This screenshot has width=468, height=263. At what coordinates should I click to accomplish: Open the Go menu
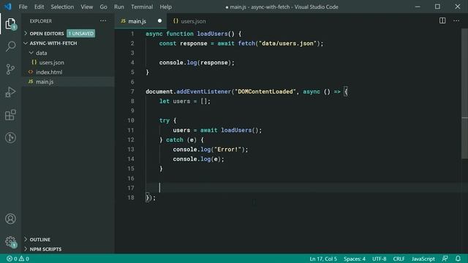click(x=103, y=7)
